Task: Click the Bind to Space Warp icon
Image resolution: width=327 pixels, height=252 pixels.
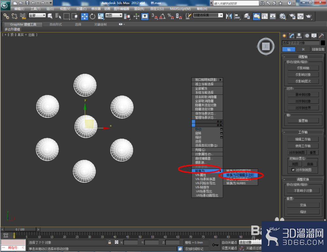Action: (23, 16)
